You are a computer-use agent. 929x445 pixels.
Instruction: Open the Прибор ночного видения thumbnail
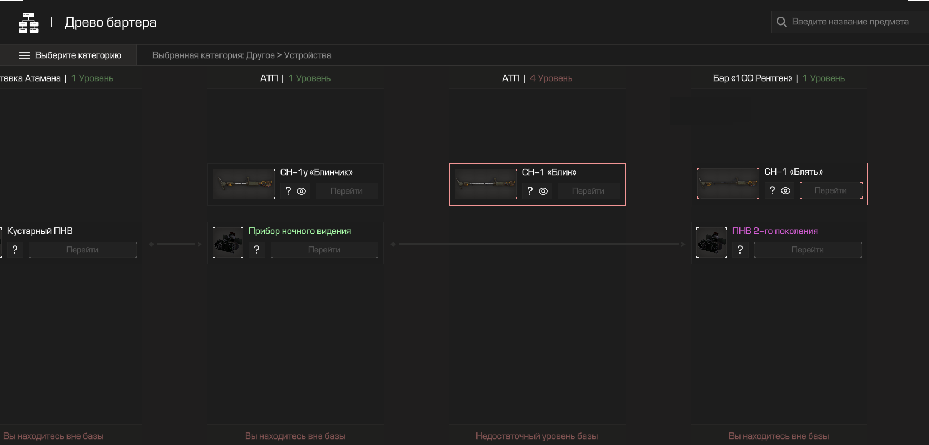point(228,243)
